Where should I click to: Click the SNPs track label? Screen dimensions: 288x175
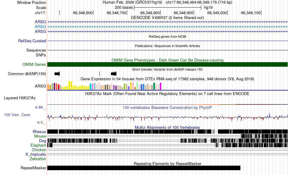pos(41,55)
